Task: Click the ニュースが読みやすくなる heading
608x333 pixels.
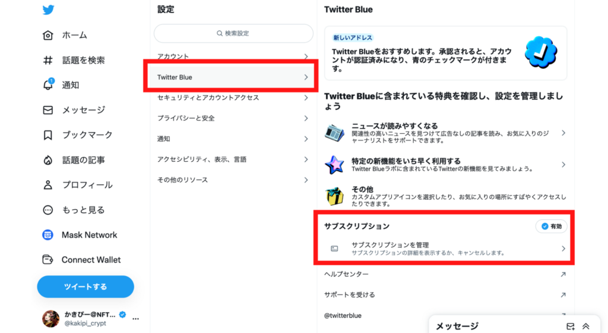Action: 395,126
